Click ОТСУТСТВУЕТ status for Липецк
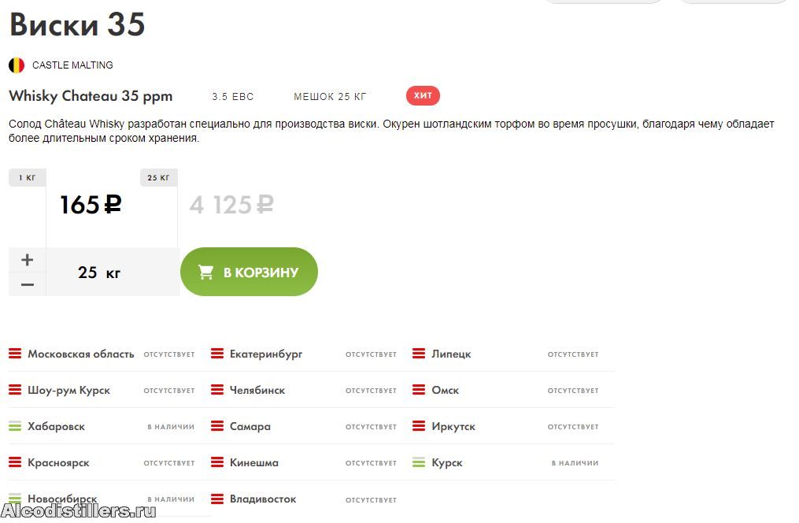This screenshot has width=799, height=523. 573,354
